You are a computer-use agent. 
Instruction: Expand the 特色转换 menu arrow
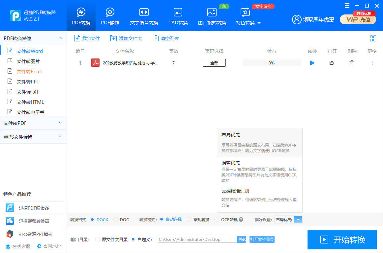click(x=259, y=23)
